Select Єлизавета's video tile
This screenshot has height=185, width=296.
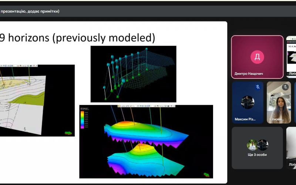tap(279, 102)
